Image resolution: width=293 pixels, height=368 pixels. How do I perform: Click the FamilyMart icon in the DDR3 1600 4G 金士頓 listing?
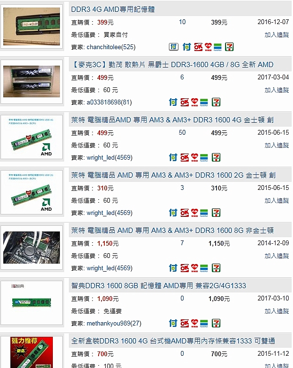click(x=204, y=158)
